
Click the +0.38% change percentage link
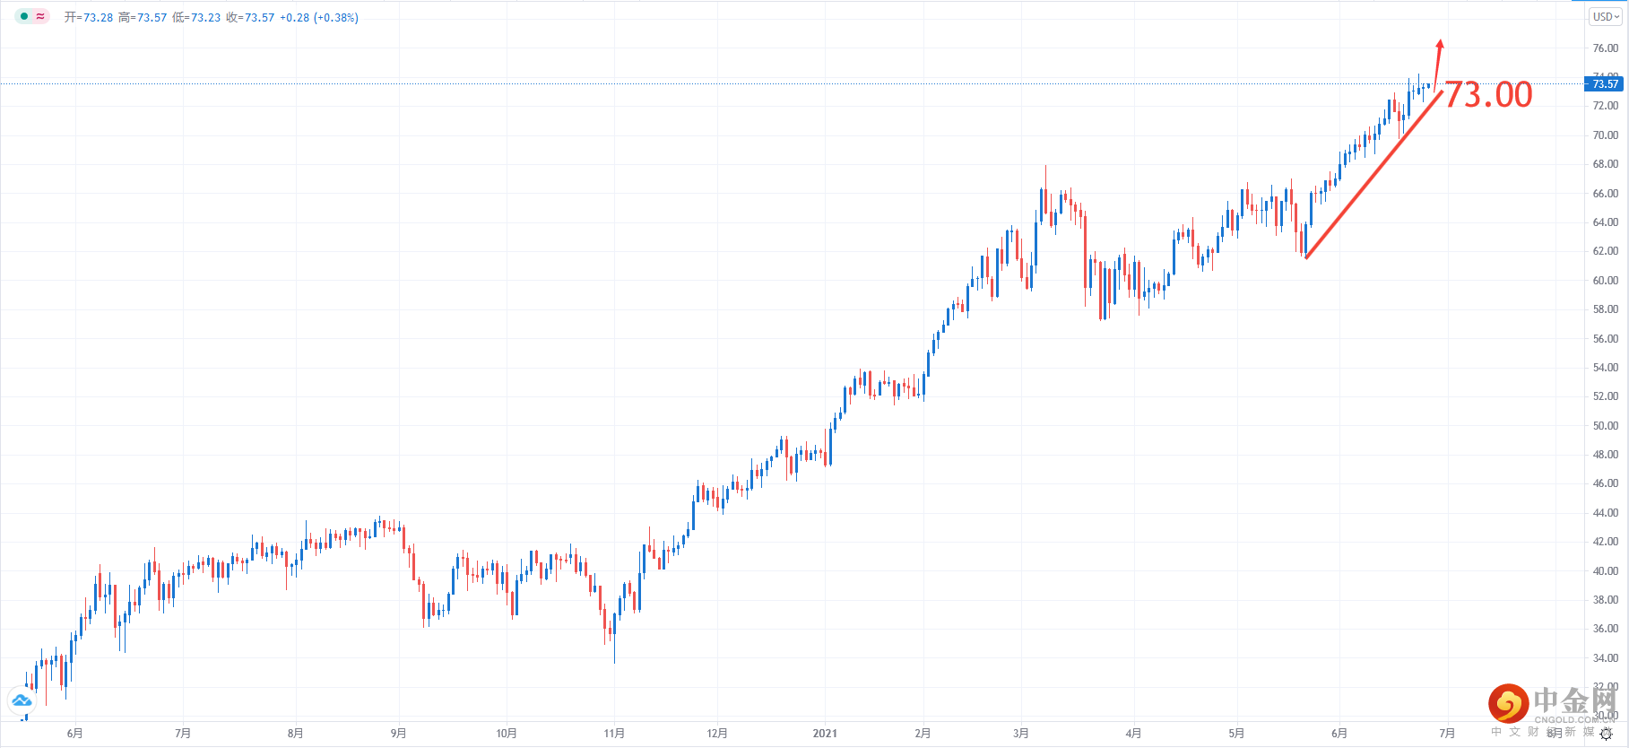coord(337,17)
